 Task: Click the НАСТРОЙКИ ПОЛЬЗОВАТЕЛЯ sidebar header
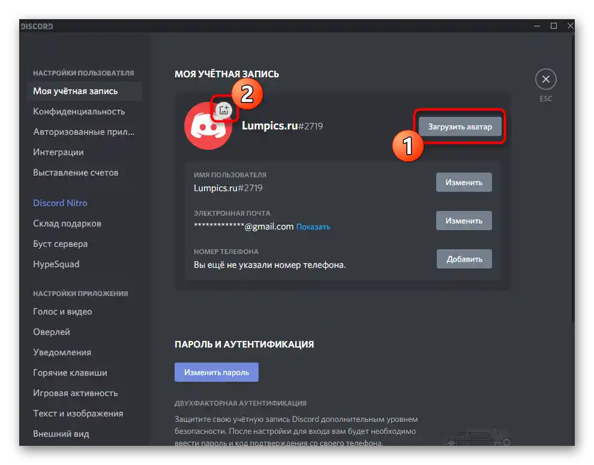83,73
